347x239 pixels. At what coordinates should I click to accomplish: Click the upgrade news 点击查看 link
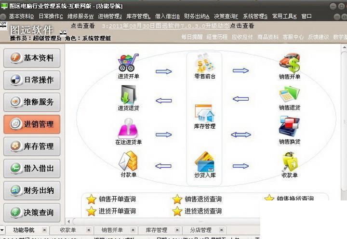point(242,26)
